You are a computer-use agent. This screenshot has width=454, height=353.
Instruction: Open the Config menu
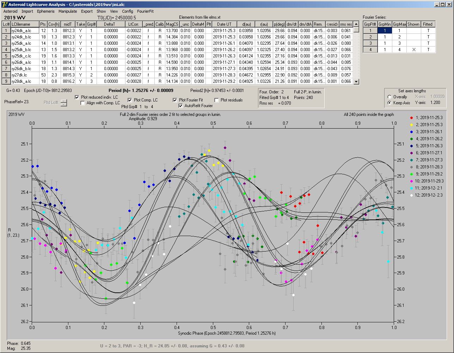[x=128, y=11]
